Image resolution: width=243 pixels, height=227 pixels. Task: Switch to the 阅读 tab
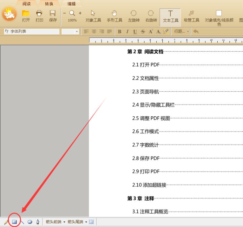click(x=27, y=4)
